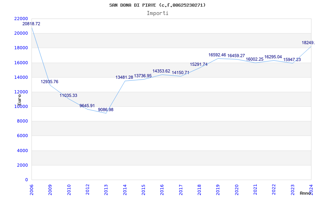The image size is (315, 197).
Task: Select the 11035.33 value label
Action: coord(68,95)
